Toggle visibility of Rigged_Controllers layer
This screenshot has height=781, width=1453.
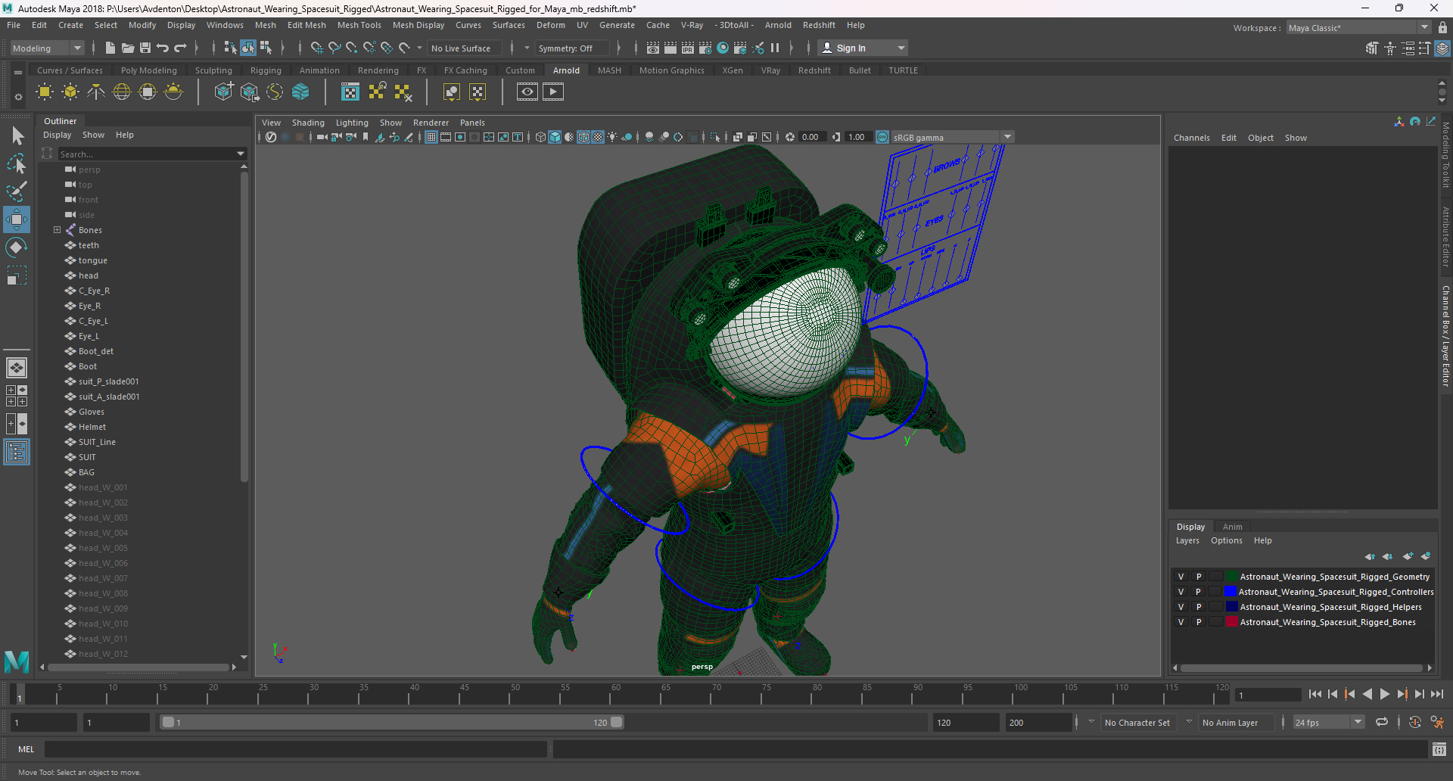coord(1181,592)
